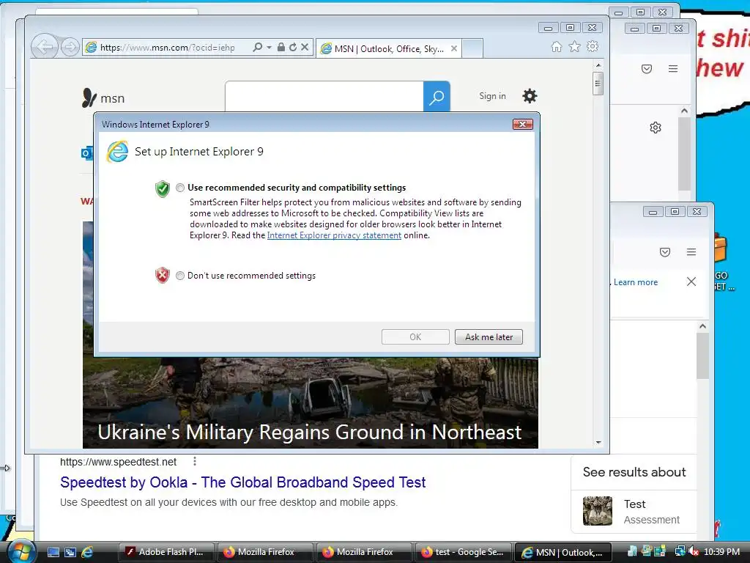Click Internet Explorer's Forward arrow button
750x563 pixels.
(70, 48)
